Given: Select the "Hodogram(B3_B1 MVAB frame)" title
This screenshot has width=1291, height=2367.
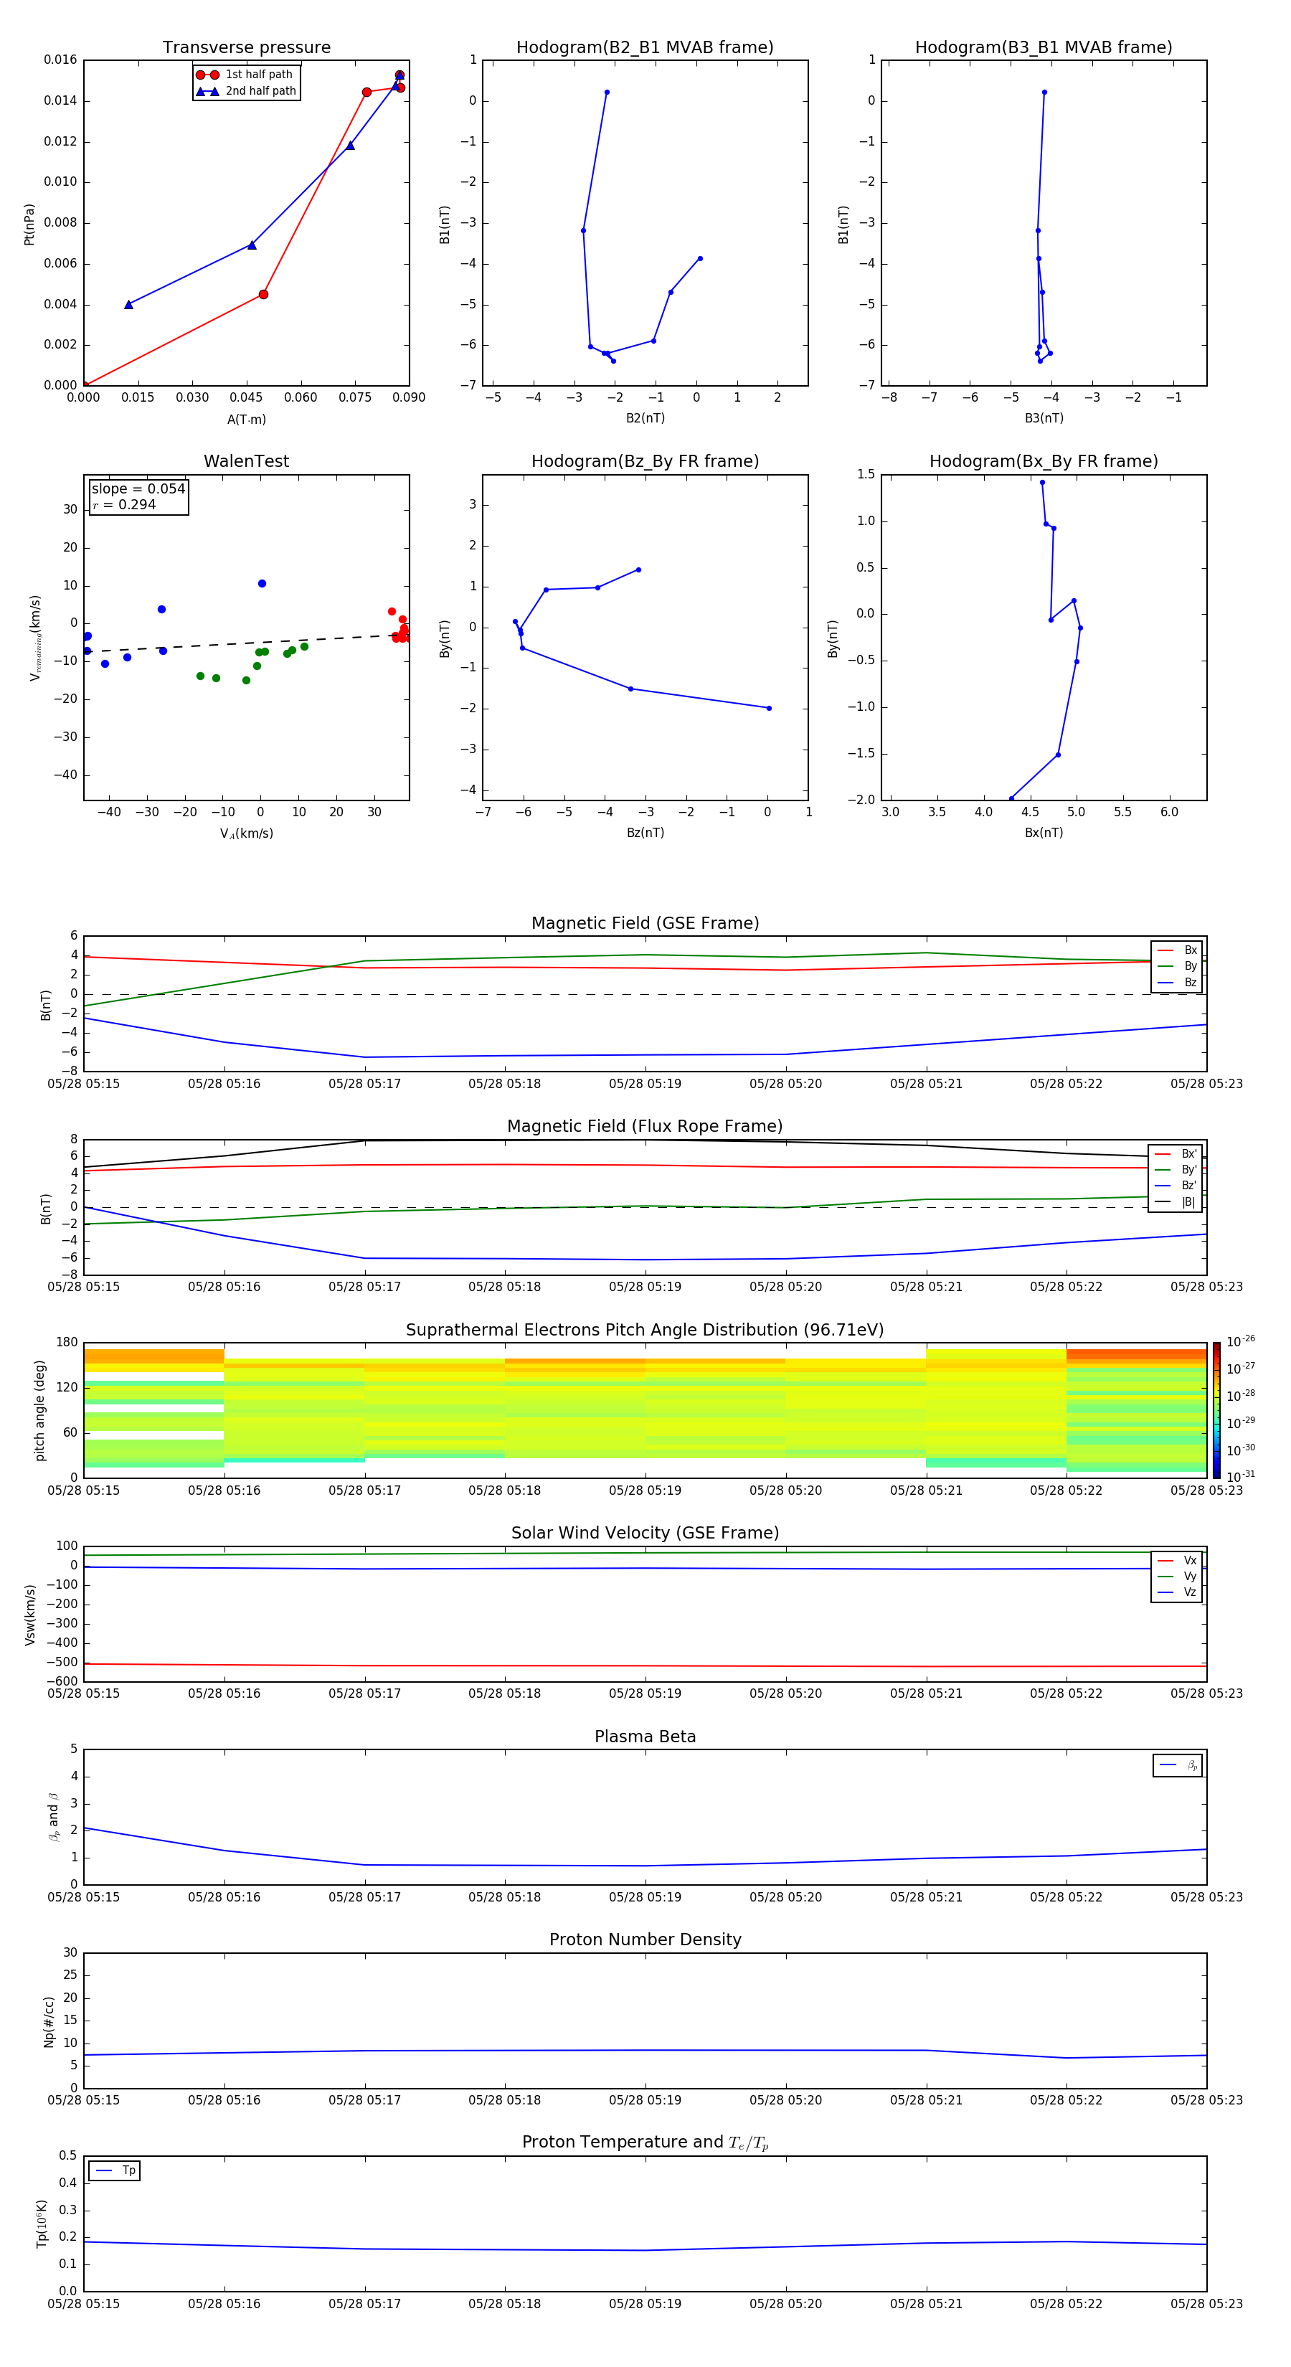Looking at the screenshot, I should coord(1044,48).
